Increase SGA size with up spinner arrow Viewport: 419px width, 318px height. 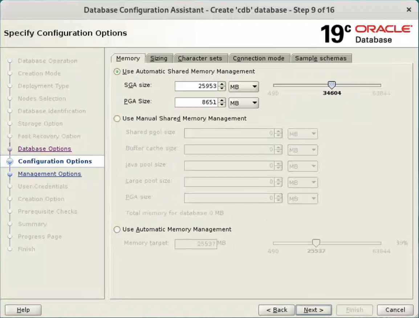pyautogui.click(x=222, y=84)
